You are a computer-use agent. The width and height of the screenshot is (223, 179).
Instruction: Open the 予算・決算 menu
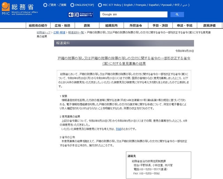pos(160,25)
